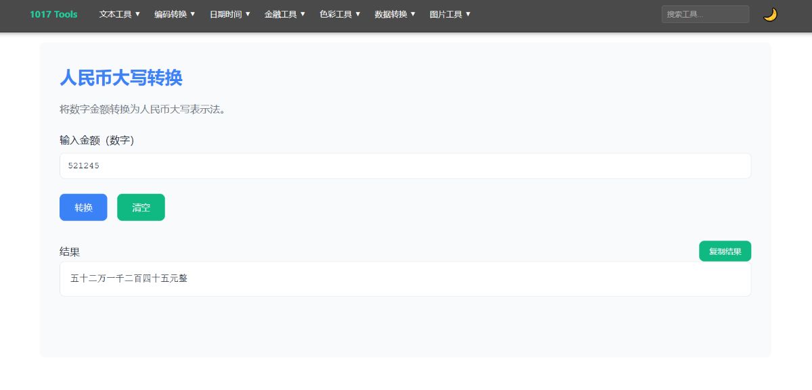Toggle dark mode with the moon icon
This screenshot has width=812, height=390.
pos(771,14)
